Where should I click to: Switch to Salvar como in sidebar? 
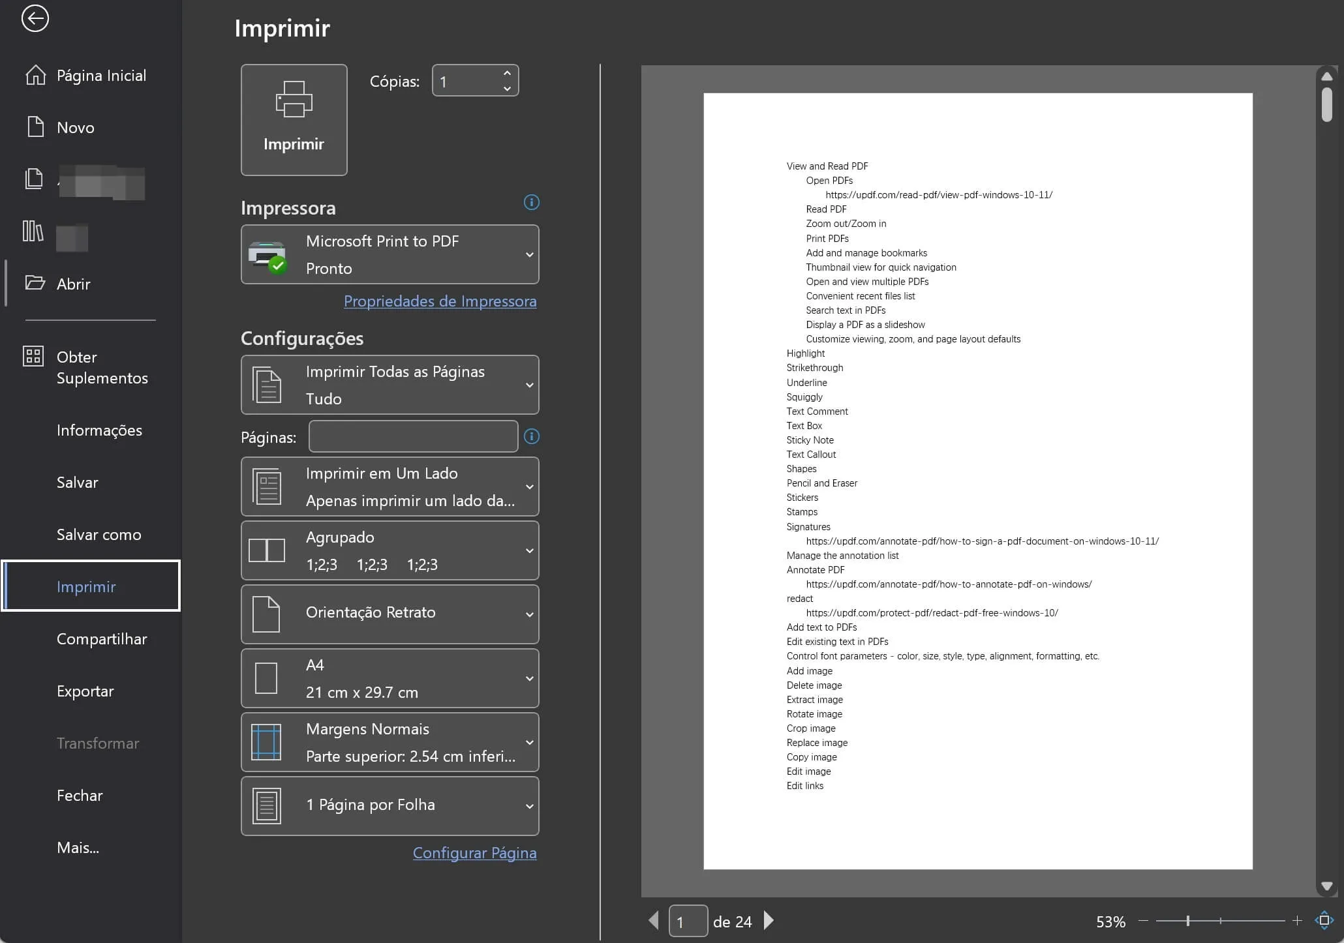[x=99, y=534]
